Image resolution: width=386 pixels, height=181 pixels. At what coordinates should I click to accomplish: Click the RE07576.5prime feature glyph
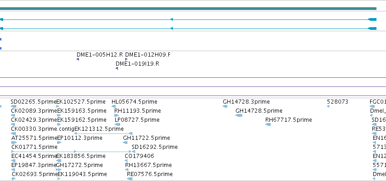click(x=130, y=179)
